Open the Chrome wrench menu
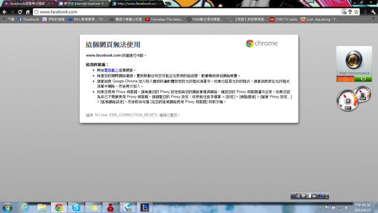The width and height of the screenshot is (378, 213). [373, 12]
